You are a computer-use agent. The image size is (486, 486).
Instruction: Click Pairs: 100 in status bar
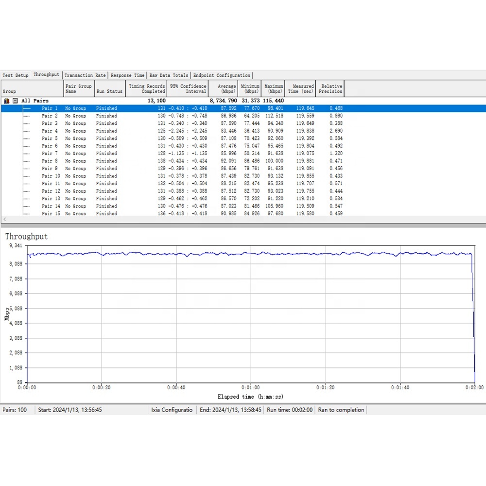pyautogui.click(x=15, y=410)
